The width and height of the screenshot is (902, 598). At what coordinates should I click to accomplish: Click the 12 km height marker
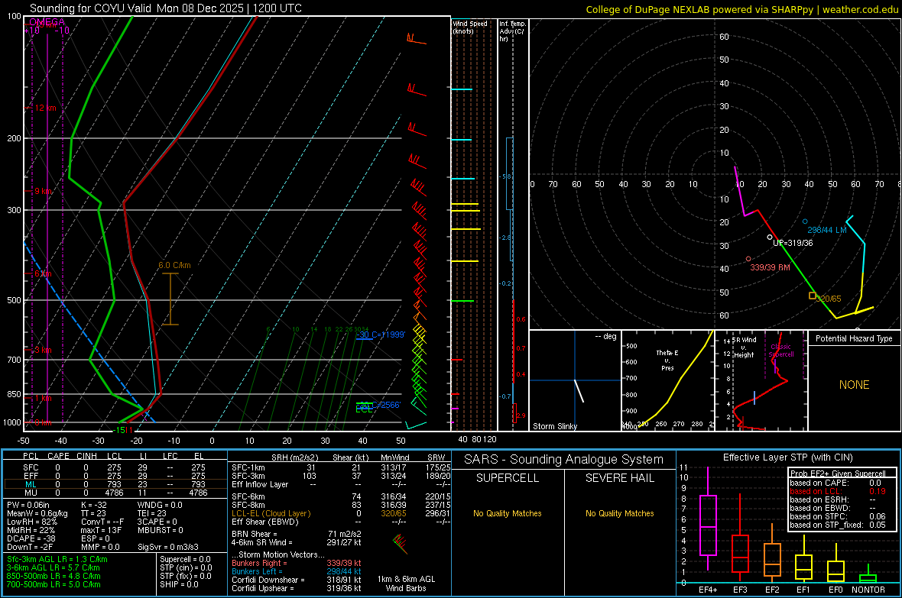[45, 108]
